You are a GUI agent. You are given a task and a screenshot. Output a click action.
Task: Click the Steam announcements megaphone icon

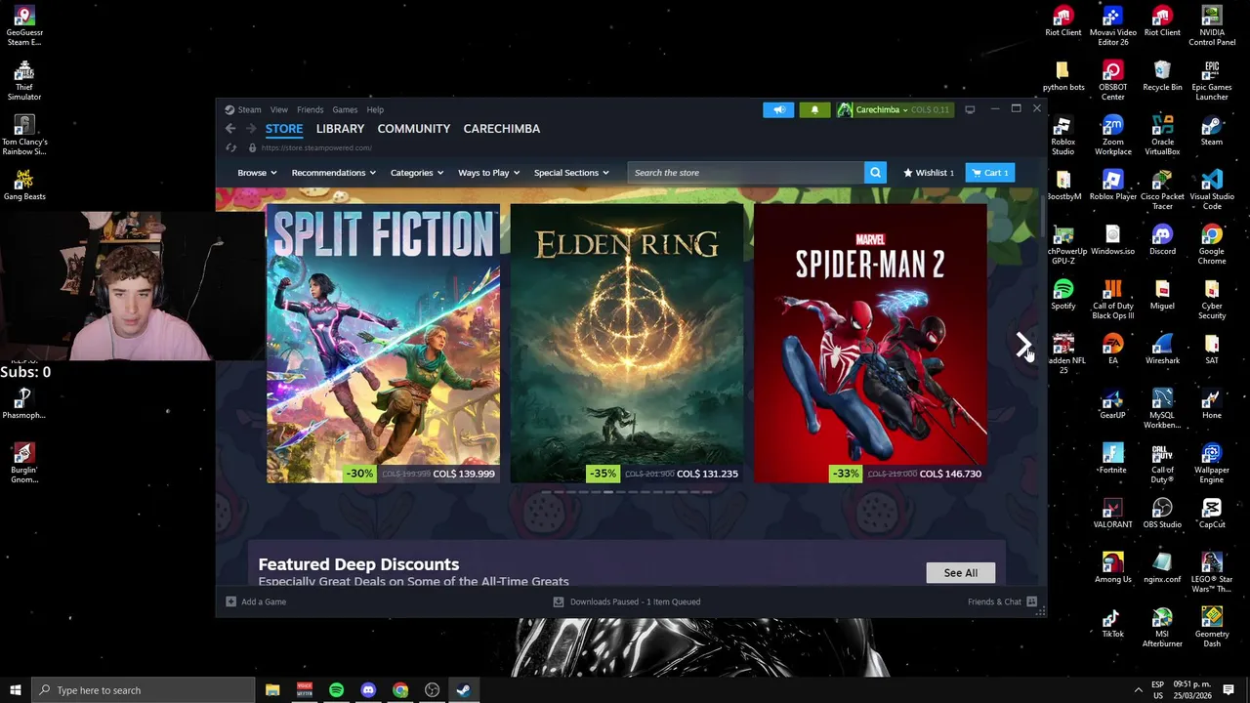(778, 109)
